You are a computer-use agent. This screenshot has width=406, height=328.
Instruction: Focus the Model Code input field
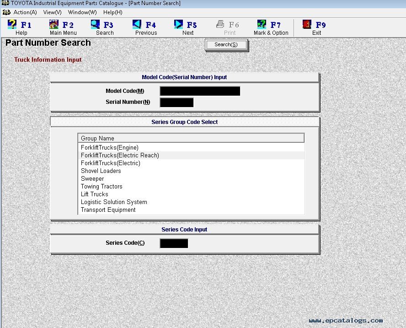coord(200,91)
